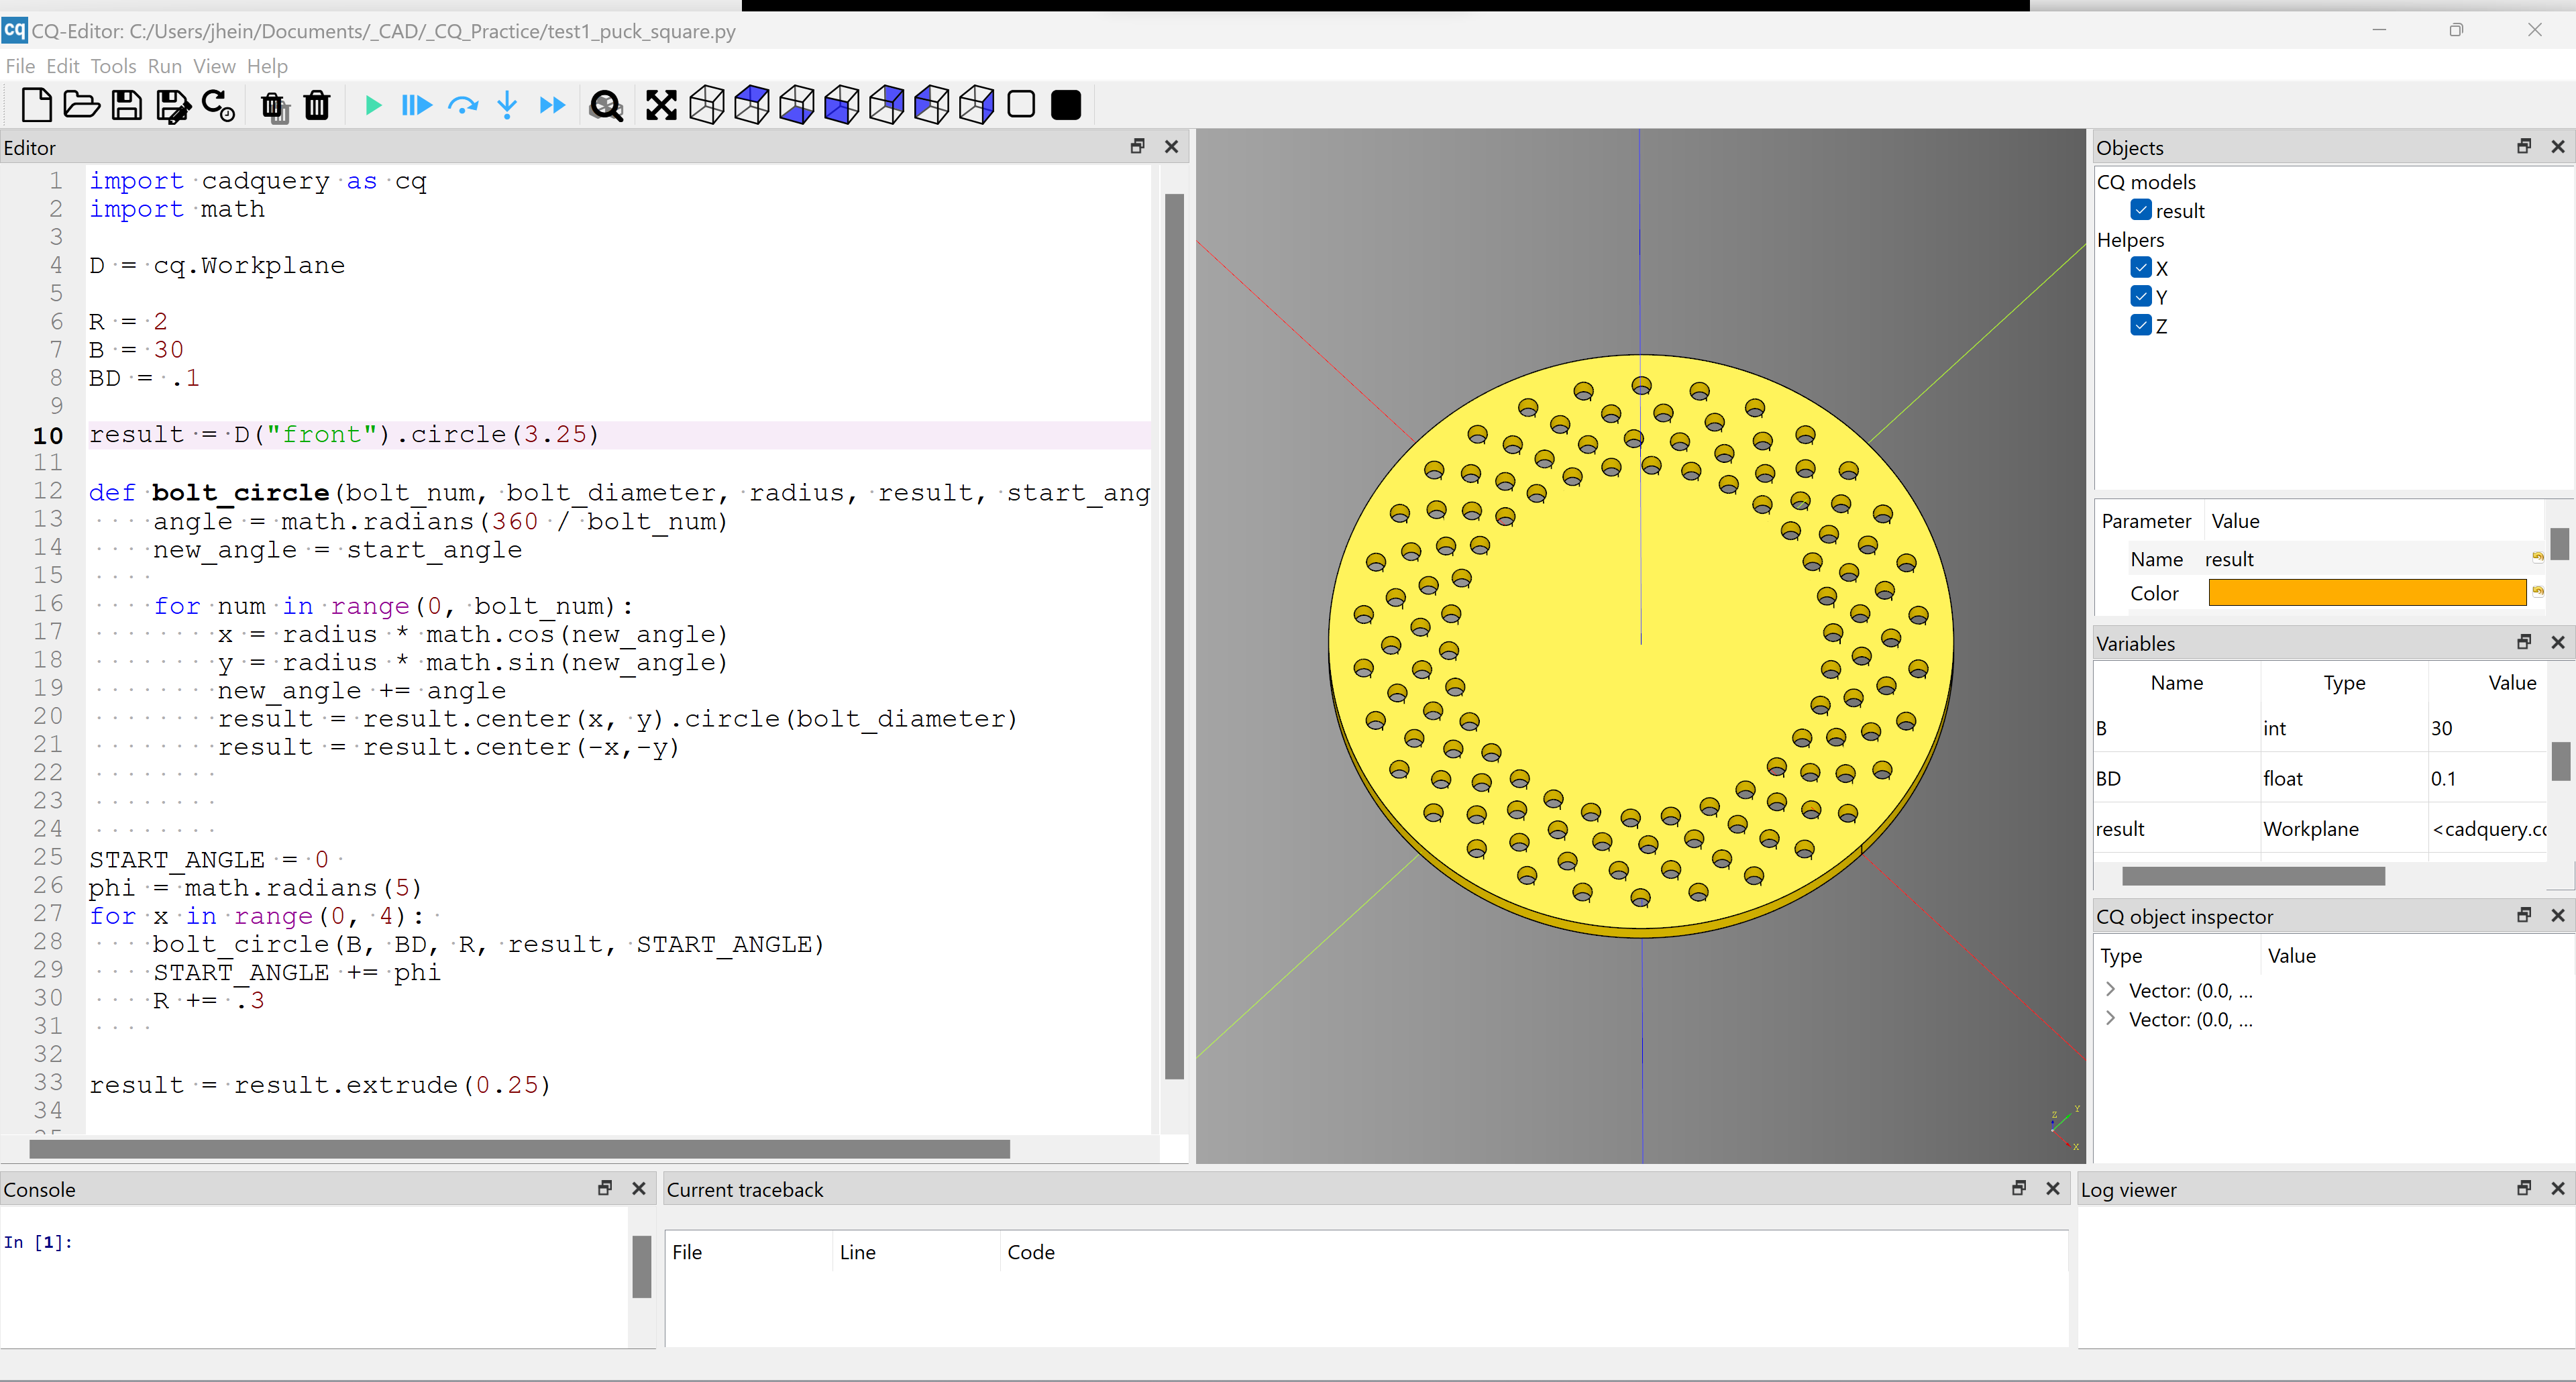This screenshot has width=2576, height=1382.
Task: Switch to isometric view cube icon
Action: point(707,105)
